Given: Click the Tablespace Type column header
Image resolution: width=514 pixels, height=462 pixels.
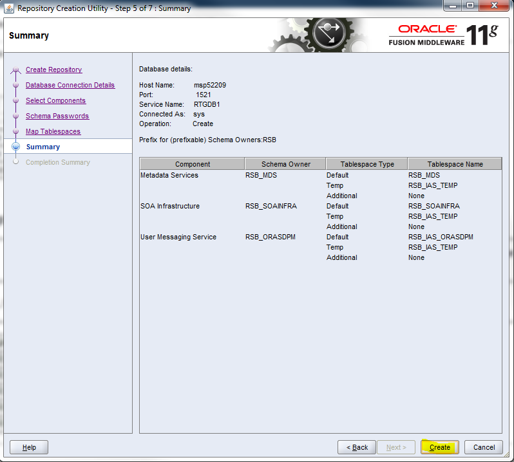Looking at the screenshot, I should (366, 164).
